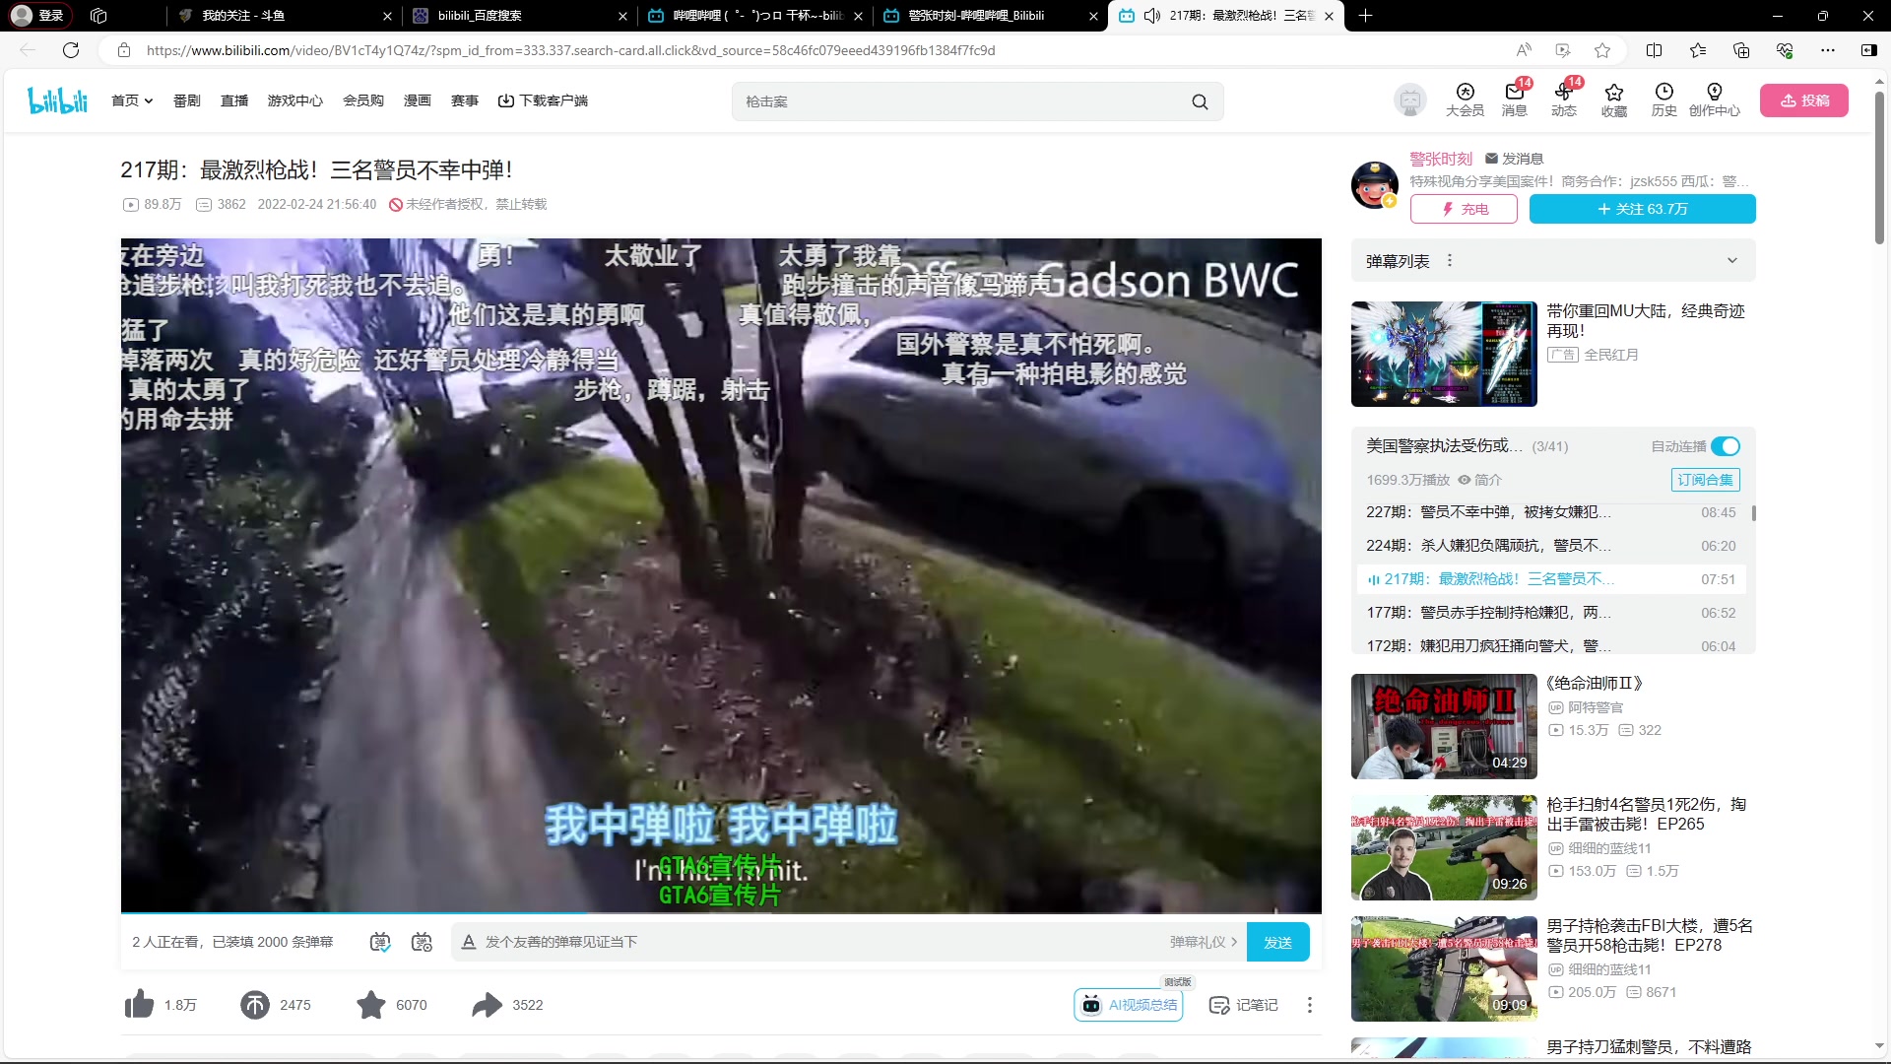Open the 首页 dropdown menu
This screenshot has height=1064, width=1891.
point(132,100)
